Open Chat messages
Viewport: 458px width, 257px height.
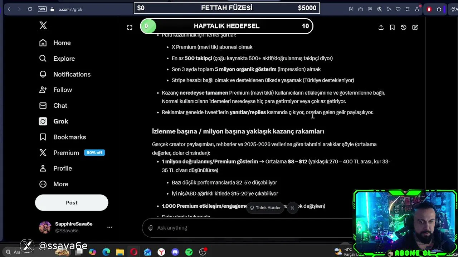53,106
